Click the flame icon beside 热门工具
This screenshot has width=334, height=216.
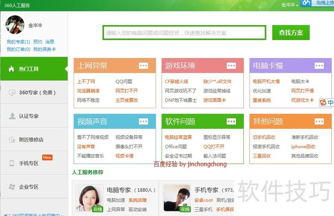11,69
